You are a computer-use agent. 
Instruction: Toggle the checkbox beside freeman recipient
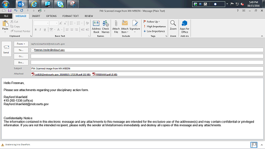33,50
